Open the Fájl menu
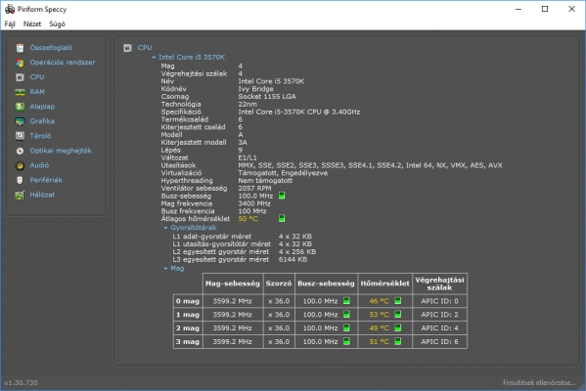586x391 pixels. (10, 23)
